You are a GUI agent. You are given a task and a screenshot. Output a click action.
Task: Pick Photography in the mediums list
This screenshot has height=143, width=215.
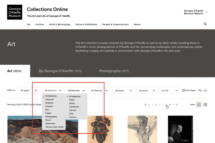coord(51,117)
